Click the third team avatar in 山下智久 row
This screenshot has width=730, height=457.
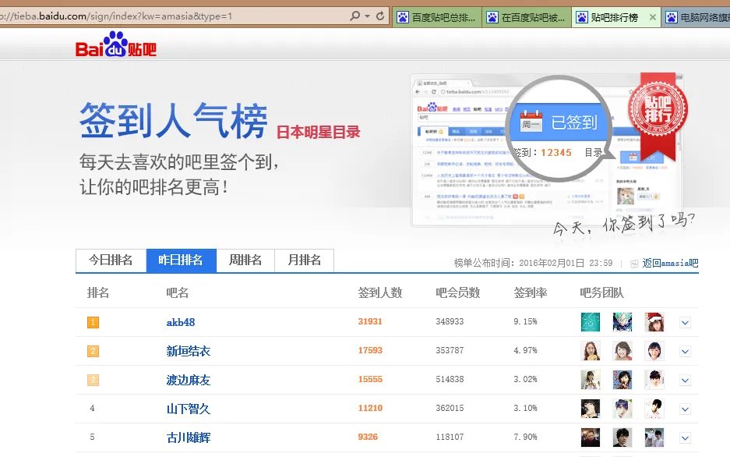(x=654, y=409)
